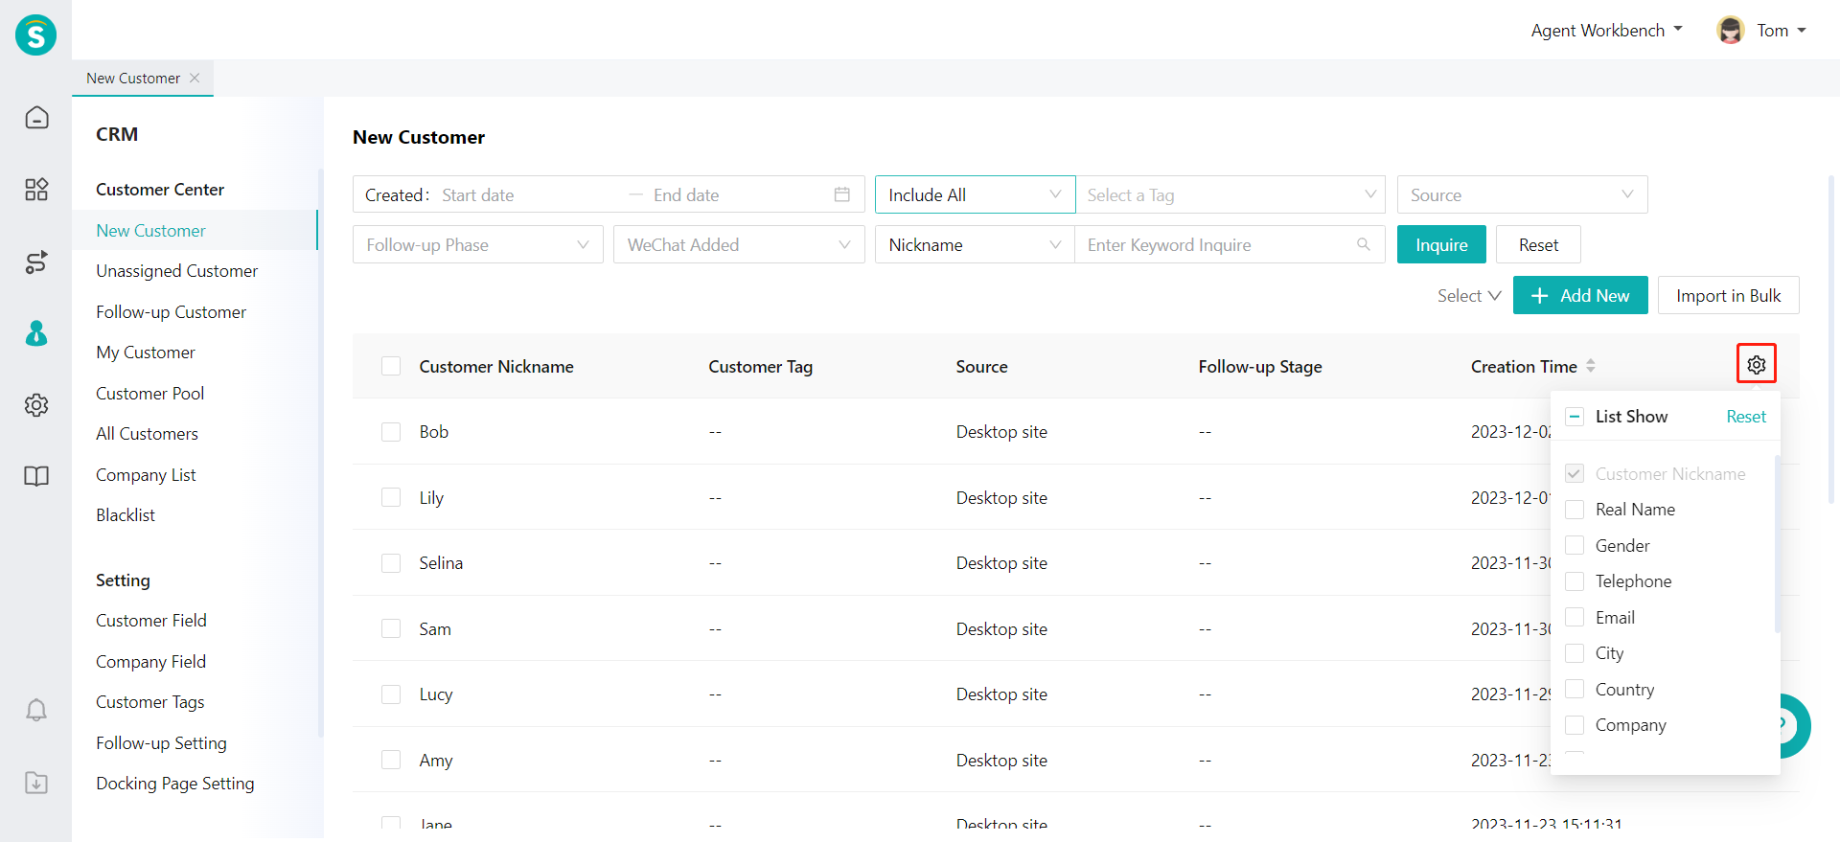Go to My Customer

(145, 353)
